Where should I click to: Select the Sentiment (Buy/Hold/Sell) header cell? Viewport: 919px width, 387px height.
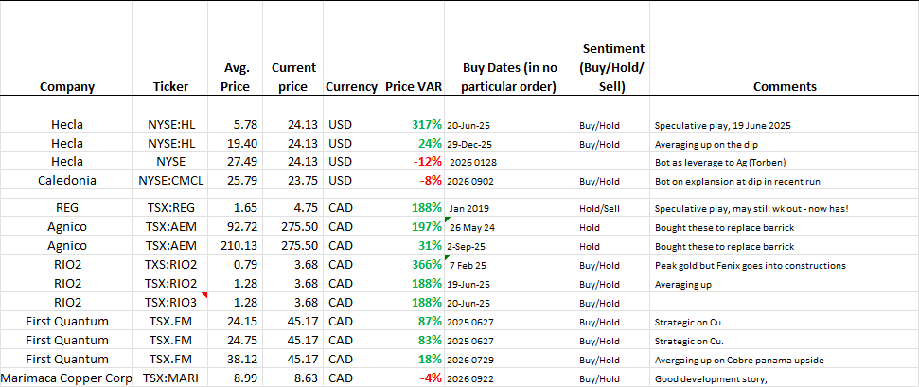pyautogui.click(x=612, y=68)
